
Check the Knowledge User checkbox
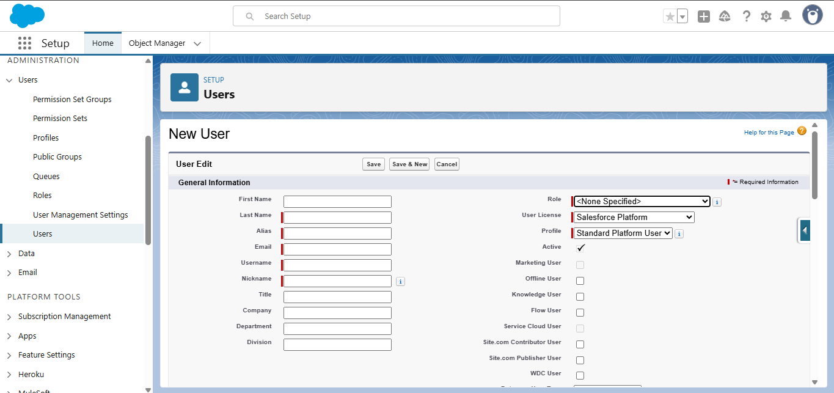click(580, 296)
